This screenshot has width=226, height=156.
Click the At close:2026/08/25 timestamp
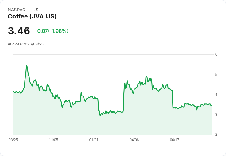tap(26, 44)
